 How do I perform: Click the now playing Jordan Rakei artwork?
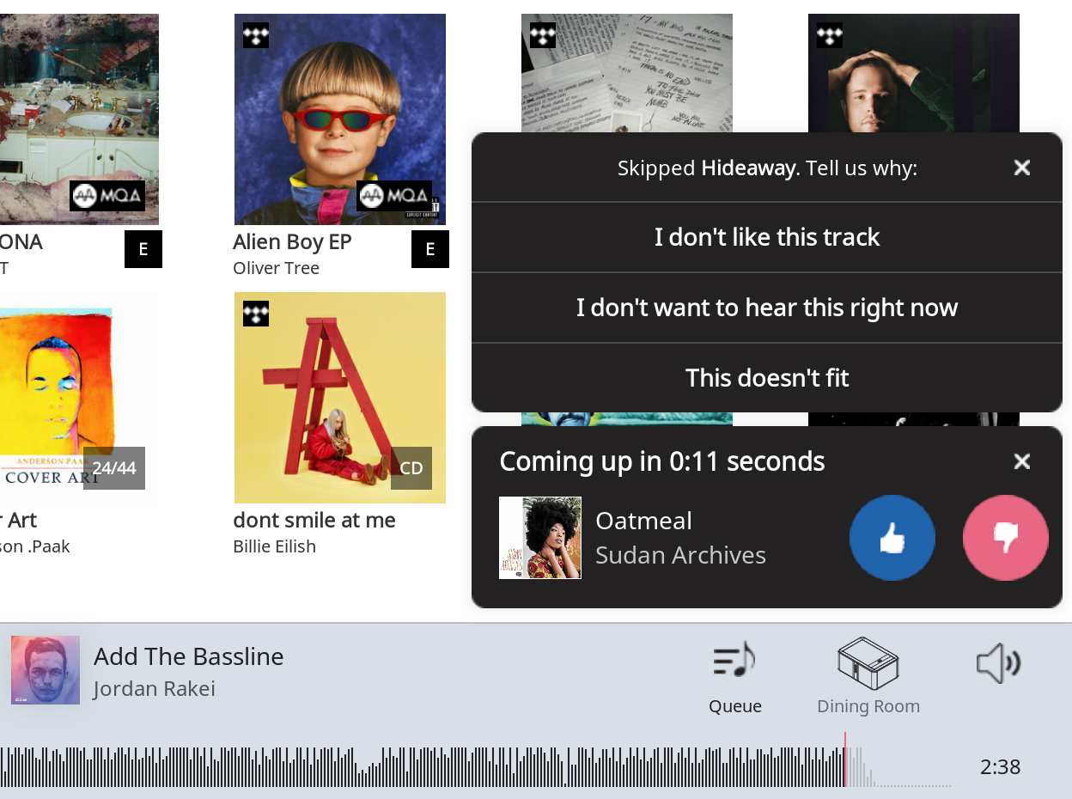click(46, 670)
